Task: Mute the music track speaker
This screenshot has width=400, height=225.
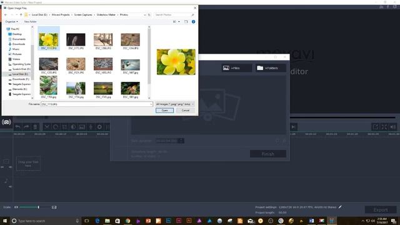Action: (10, 187)
